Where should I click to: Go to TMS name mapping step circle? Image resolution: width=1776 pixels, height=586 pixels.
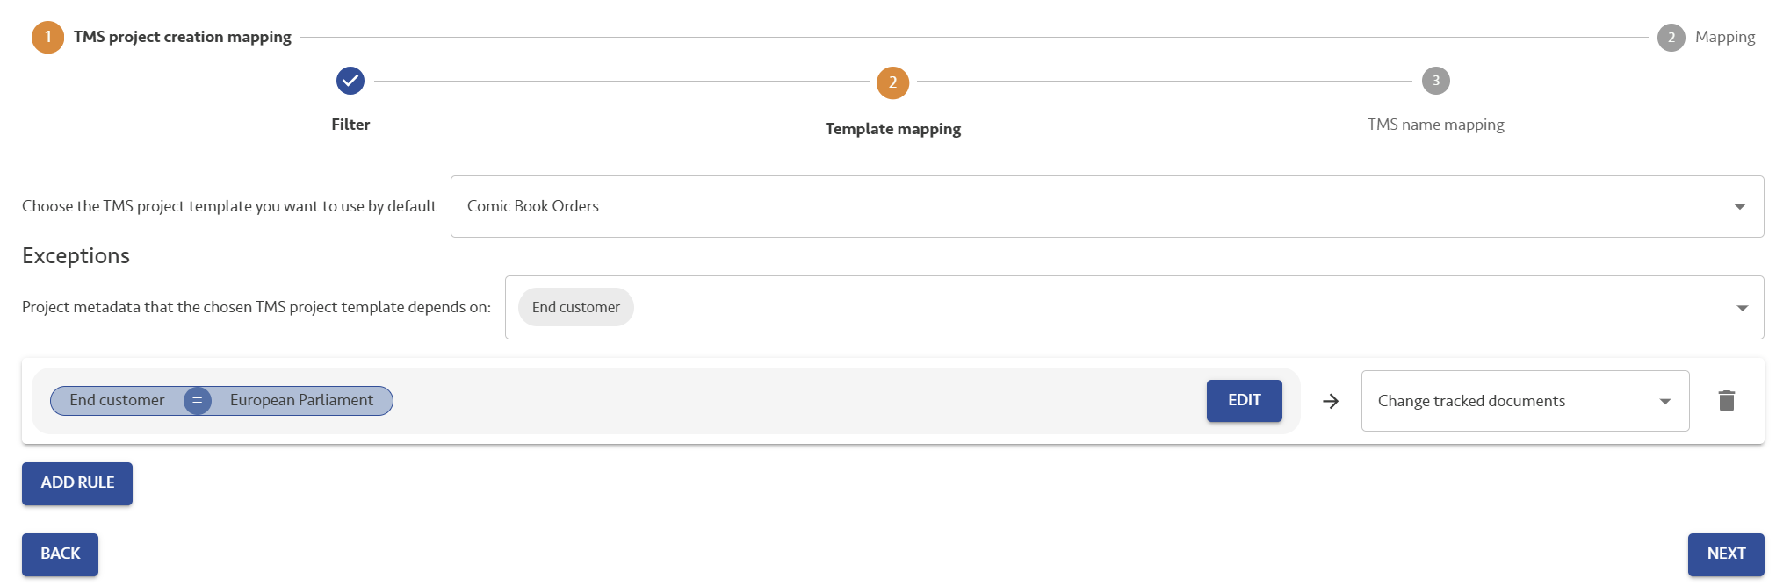tap(1435, 81)
